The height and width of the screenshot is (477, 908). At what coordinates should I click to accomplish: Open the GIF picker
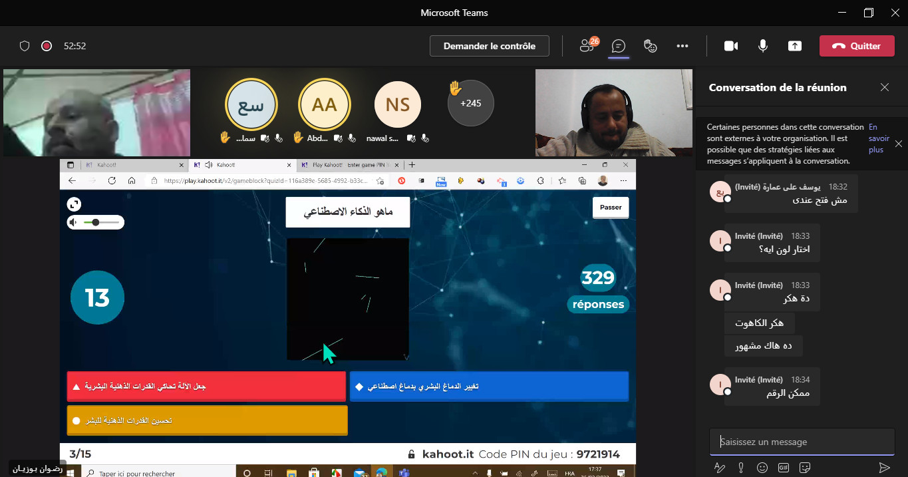784,467
